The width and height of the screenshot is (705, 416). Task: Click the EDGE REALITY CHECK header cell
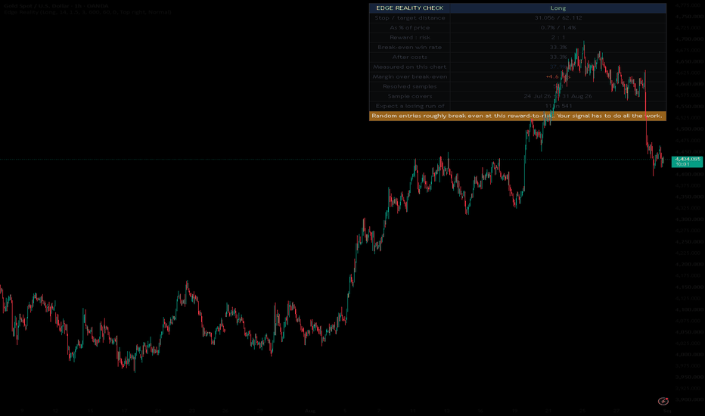click(409, 8)
